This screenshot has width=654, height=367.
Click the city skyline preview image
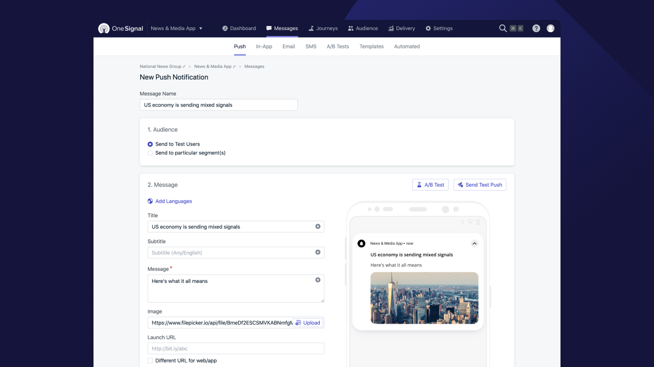click(x=424, y=298)
